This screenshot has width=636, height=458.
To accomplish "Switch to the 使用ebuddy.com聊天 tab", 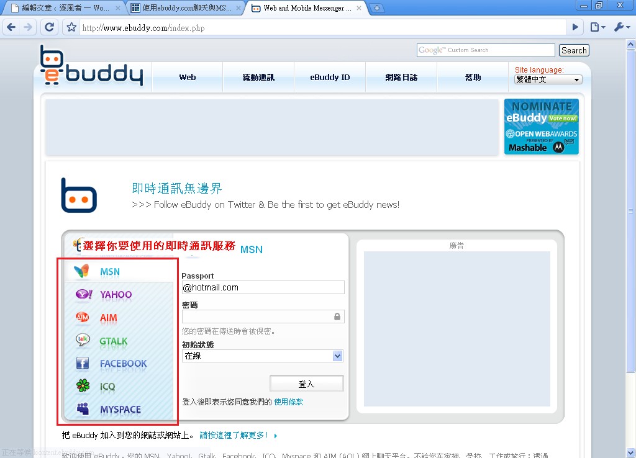I will [186, 7].
